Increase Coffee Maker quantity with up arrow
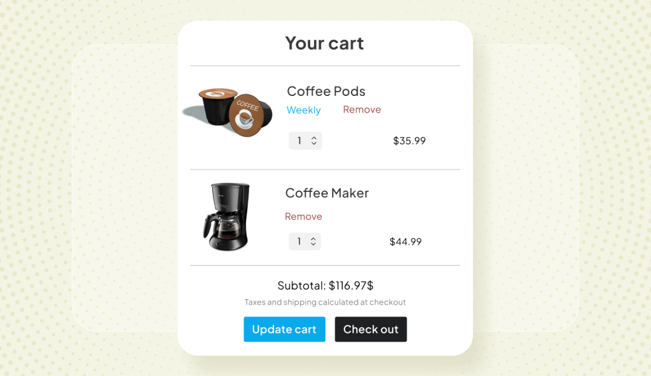The height and width of the screenshot is (376, 651). point(313,238)
